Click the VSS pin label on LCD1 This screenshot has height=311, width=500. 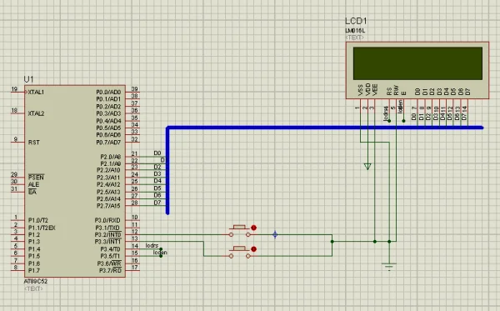coord(361,90)
